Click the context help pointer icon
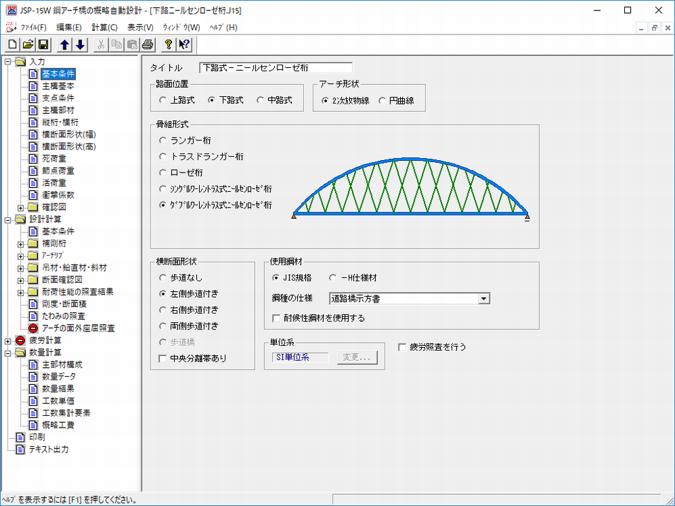 185,45
